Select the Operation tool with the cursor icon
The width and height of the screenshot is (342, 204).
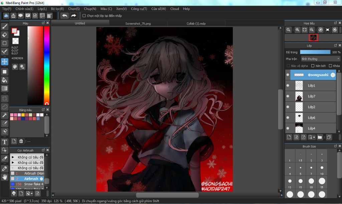pos(5,150)
